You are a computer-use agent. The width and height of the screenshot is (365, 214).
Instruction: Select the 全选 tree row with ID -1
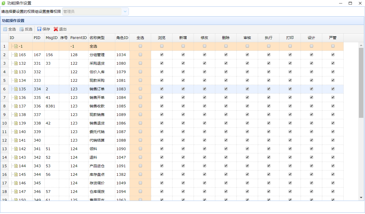pos(21,46)
